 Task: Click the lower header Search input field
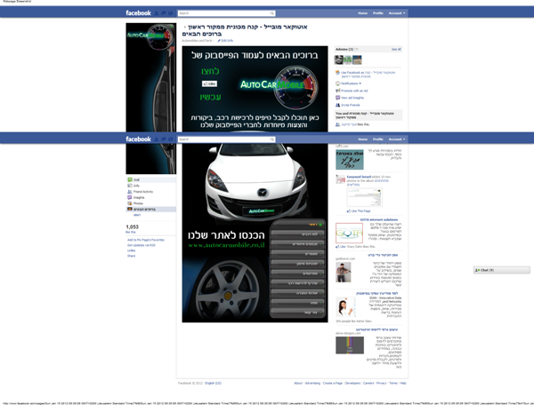tap(223, 139)
